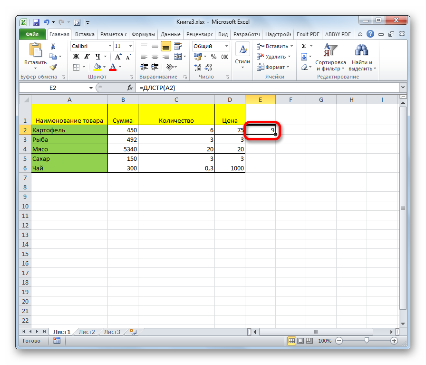The image size is (426, 365).
Task: Apply percent style format
Action: 213,57
